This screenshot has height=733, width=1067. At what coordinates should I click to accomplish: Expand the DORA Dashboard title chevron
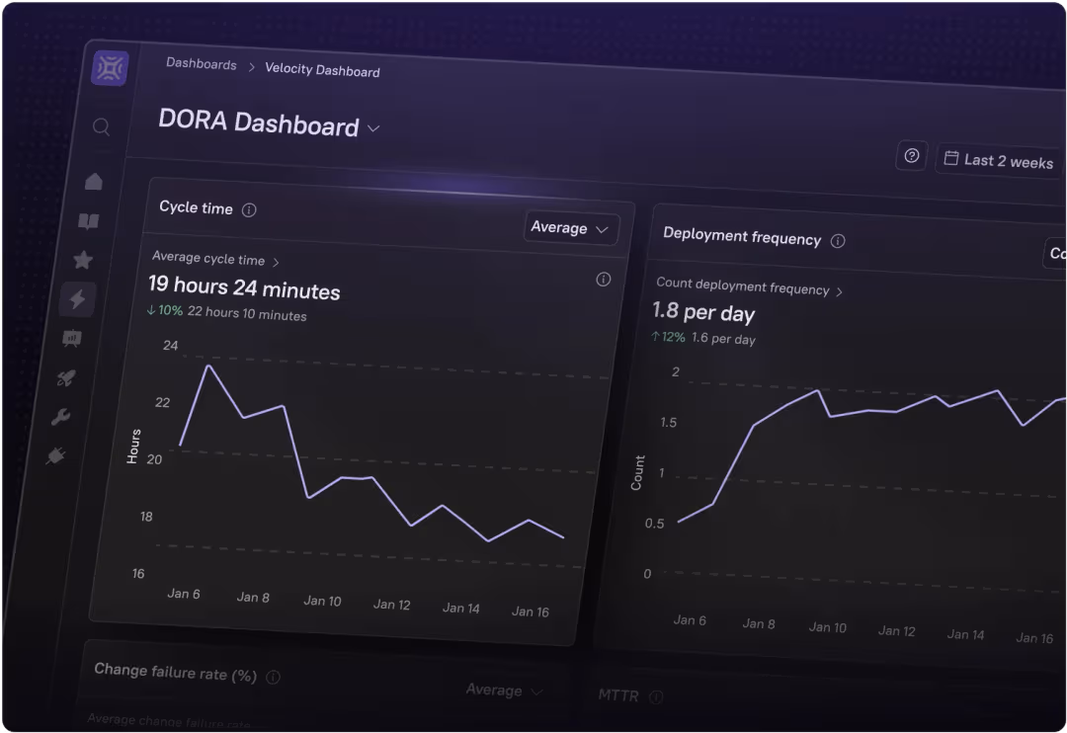point(373,129)
